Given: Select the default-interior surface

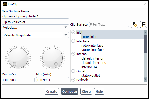Looking at the screenshot, I should point(92,58).
